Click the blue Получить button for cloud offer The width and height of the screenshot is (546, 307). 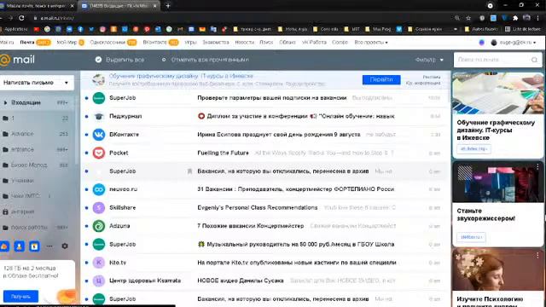coord(20,297)
